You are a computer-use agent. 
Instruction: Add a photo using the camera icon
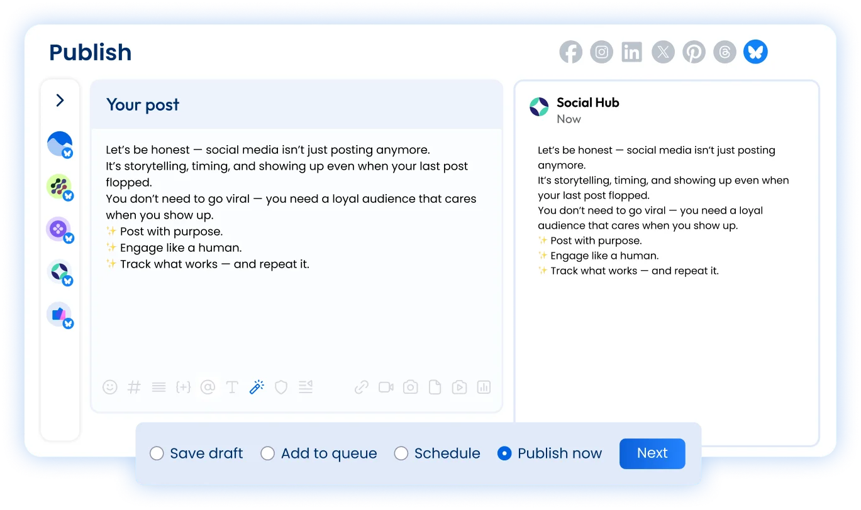click(410, 387)
